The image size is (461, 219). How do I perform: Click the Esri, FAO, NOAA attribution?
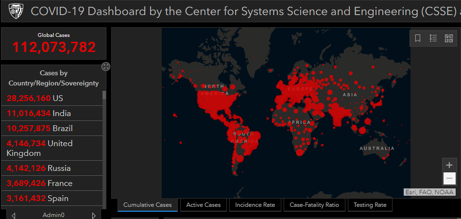point(429,192)
